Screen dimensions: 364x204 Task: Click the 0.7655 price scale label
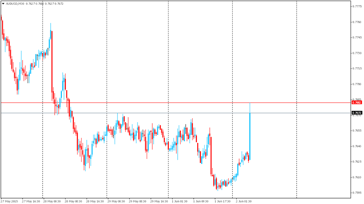click(x=357, y=131)
